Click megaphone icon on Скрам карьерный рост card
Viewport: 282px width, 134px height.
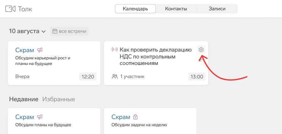[x=40, y=50]
